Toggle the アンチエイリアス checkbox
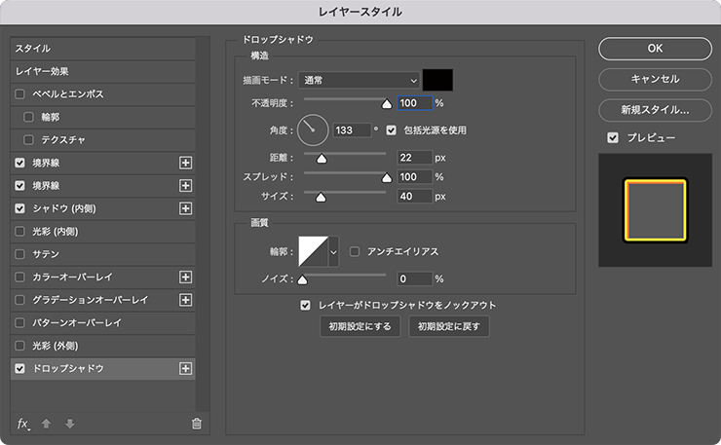The image size is (721, 445). pyautogui.click(x=355, y=251)
